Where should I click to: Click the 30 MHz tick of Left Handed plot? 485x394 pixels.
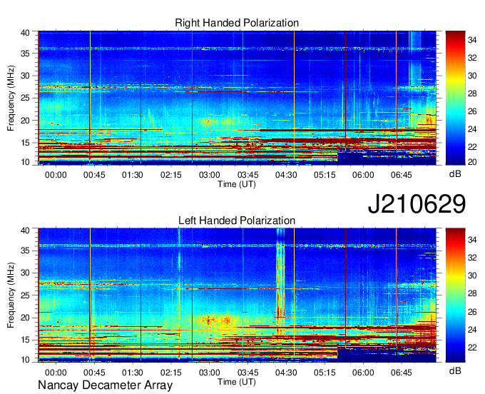(25, 273)
